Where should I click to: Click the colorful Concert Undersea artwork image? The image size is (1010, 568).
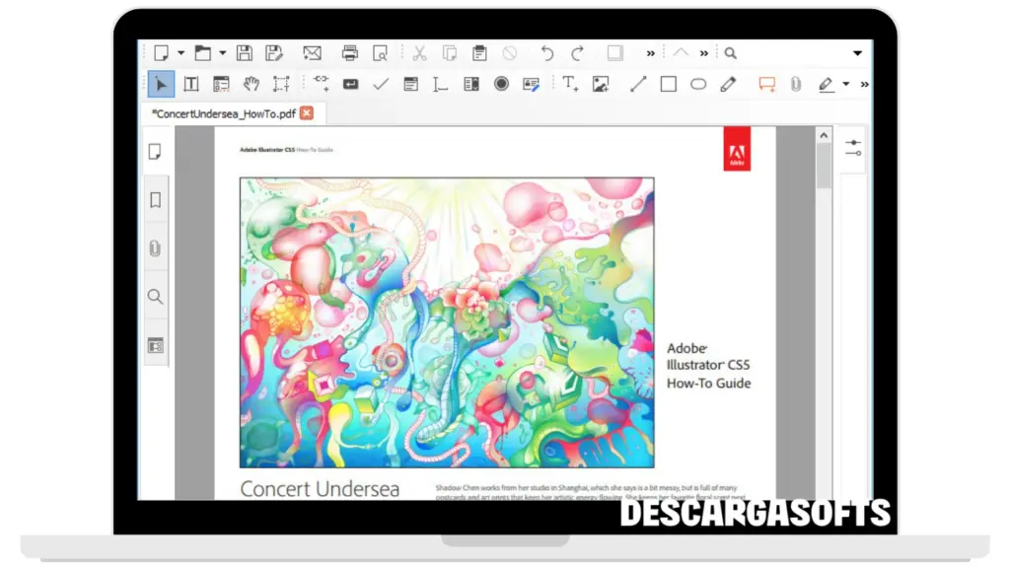click(x=447, y=322)
